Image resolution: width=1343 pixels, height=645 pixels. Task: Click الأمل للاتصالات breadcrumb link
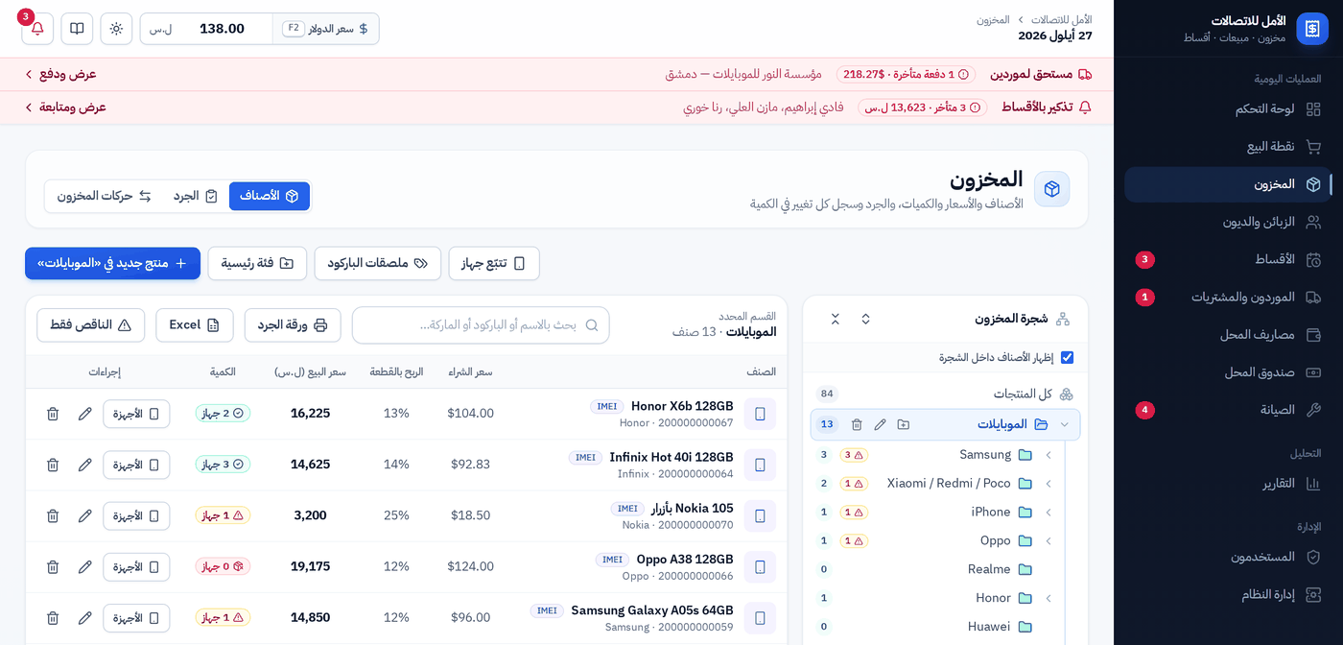click(x=1061, y=19)
